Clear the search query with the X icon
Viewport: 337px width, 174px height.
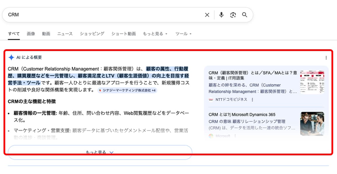click(x=207, y=15)
